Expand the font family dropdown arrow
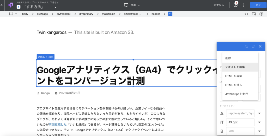This screenshot has width=267, height=136. coord(259,113)
